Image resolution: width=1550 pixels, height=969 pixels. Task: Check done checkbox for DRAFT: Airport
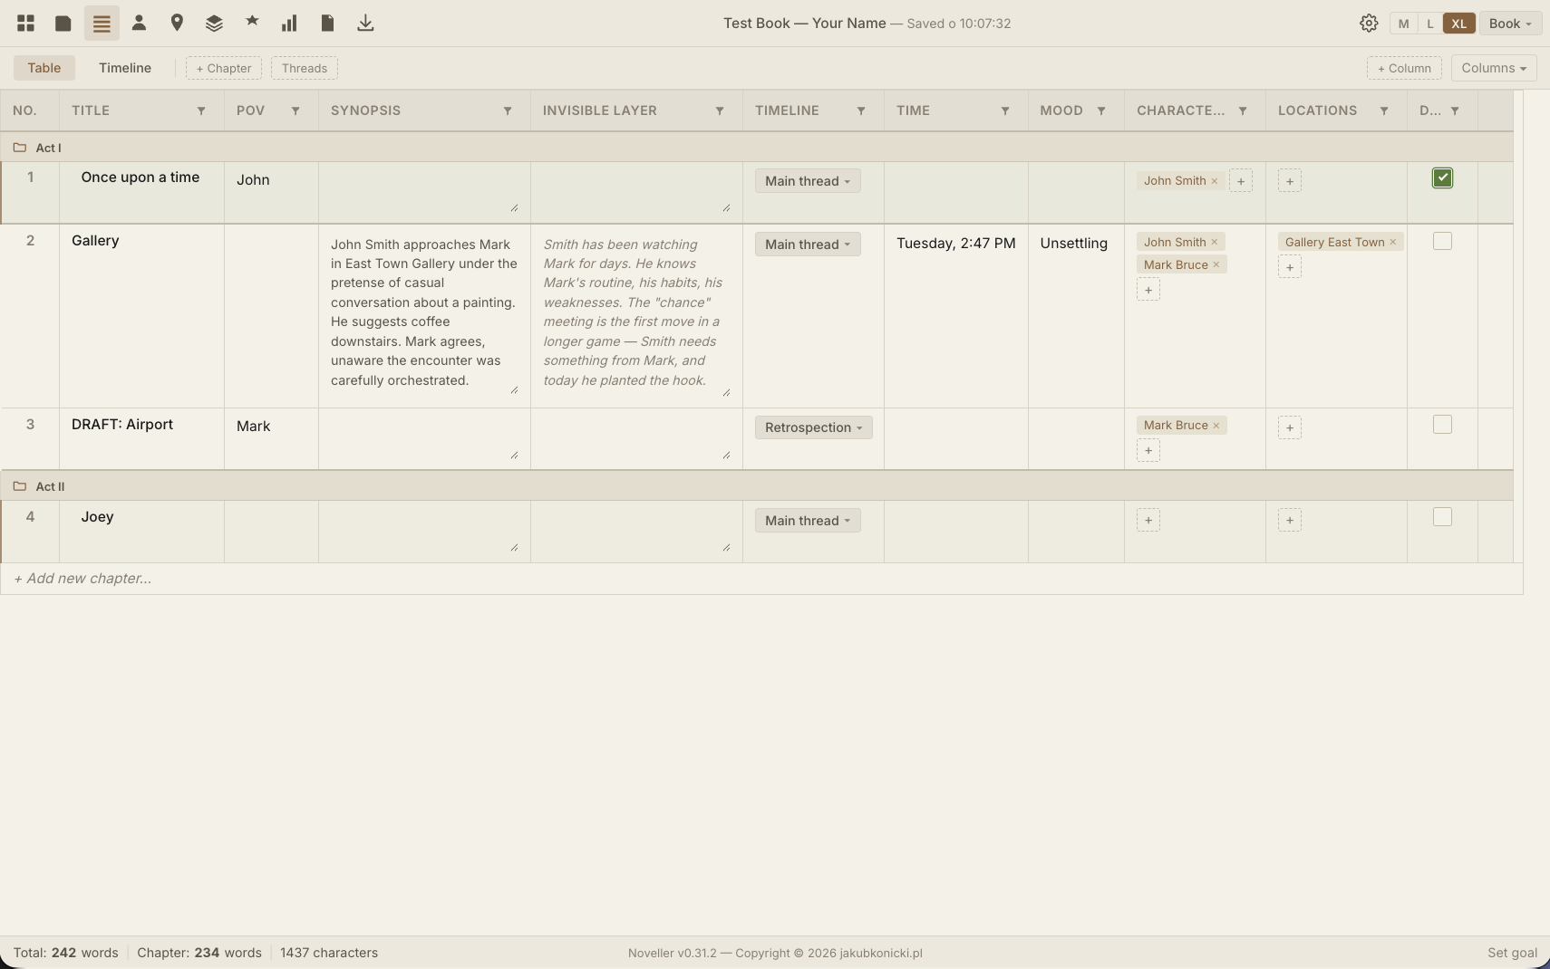point(1442,425)
